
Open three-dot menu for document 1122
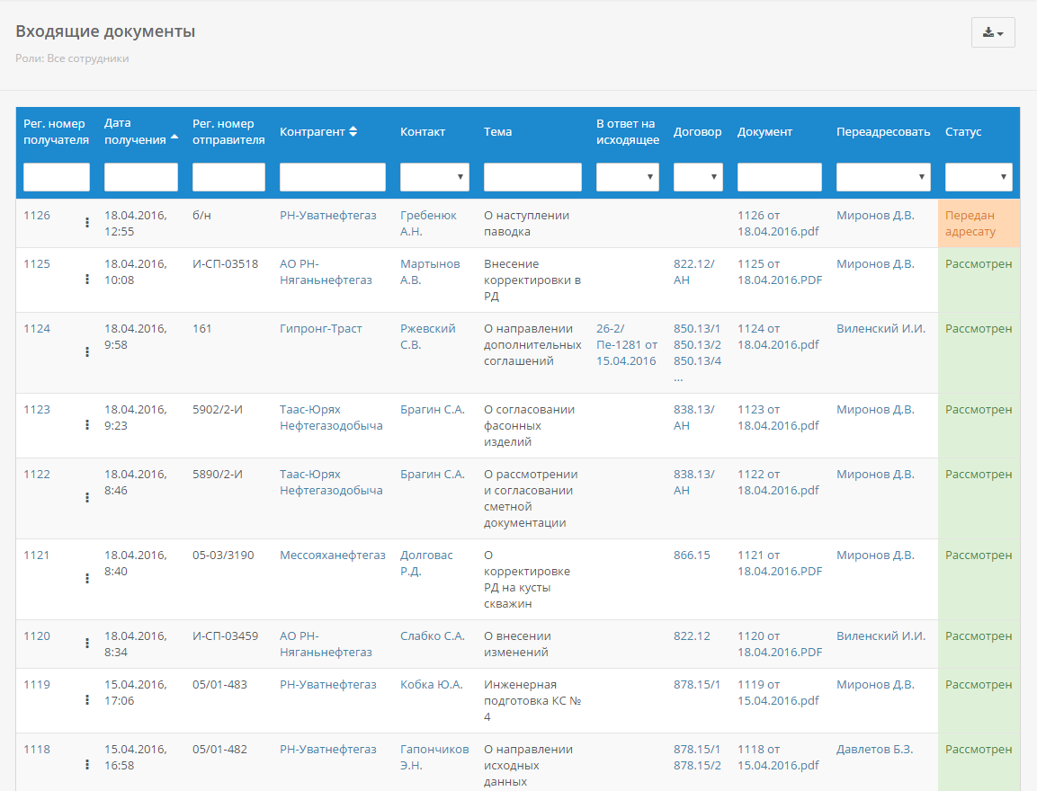pos(87,498)
